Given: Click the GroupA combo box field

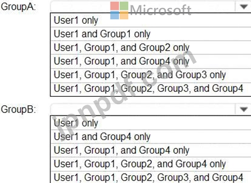Looking at the screenshot, I should pyautogui.click(x=151, y=7).
